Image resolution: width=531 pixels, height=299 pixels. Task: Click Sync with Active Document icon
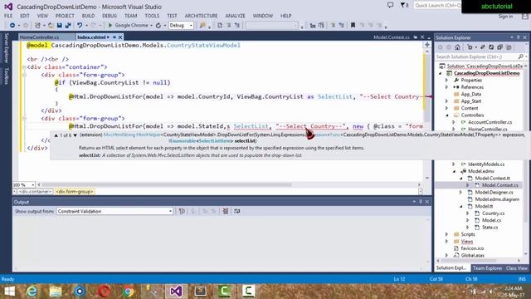pyautogui.click(x=482, y=47)
